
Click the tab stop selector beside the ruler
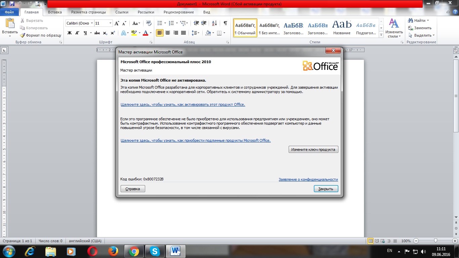point(5,50)
